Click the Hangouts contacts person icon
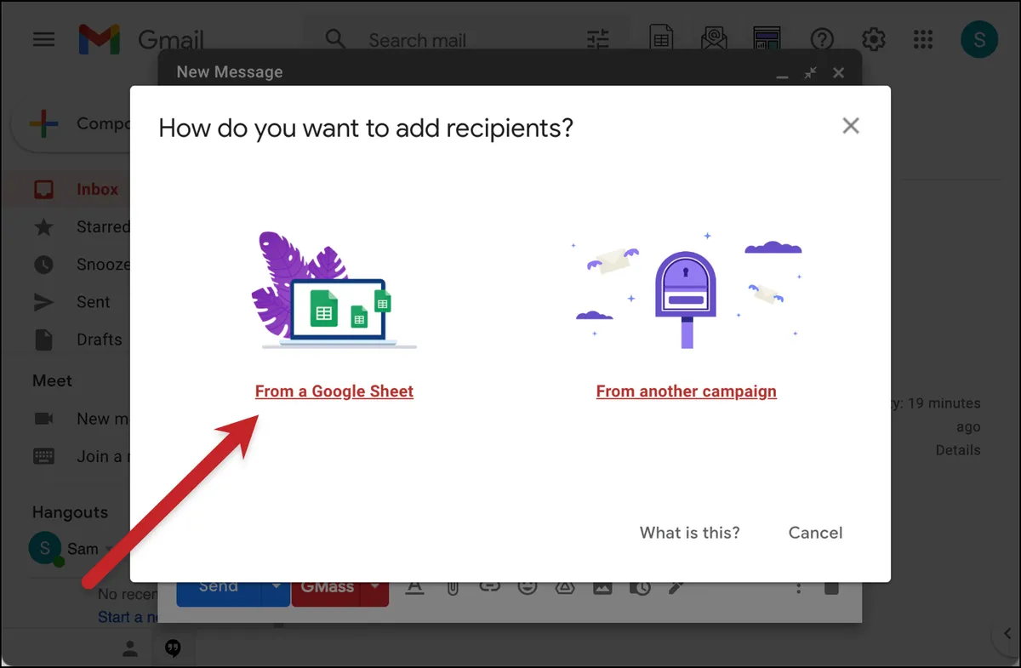1021x668 pixels. tap(130, 650)
